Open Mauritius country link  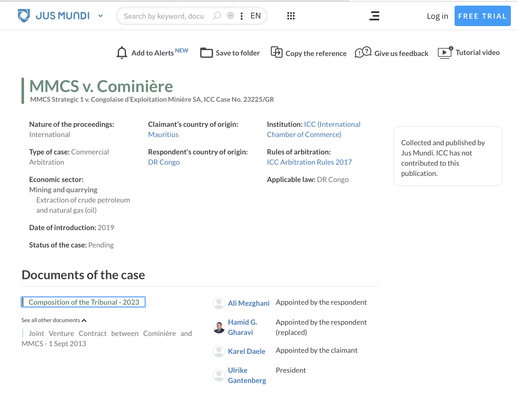pos(163,134)
